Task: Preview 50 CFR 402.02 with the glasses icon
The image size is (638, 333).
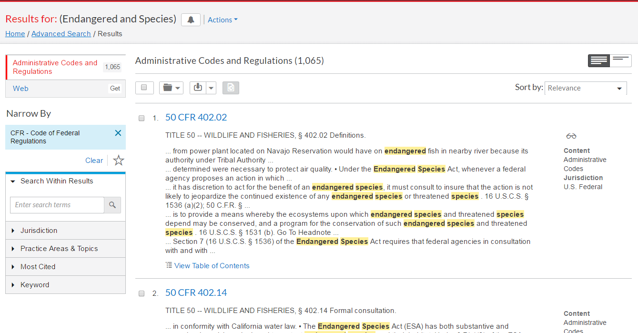Action: coord(571,136)
